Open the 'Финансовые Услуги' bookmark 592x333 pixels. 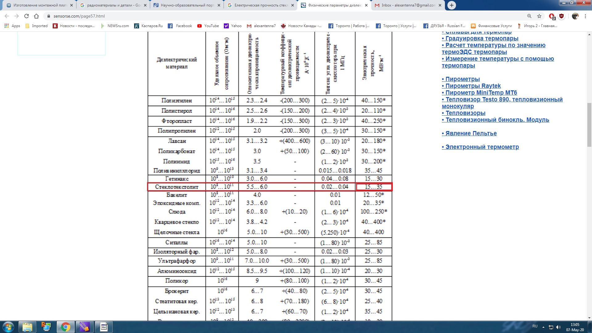click(491, 26)
